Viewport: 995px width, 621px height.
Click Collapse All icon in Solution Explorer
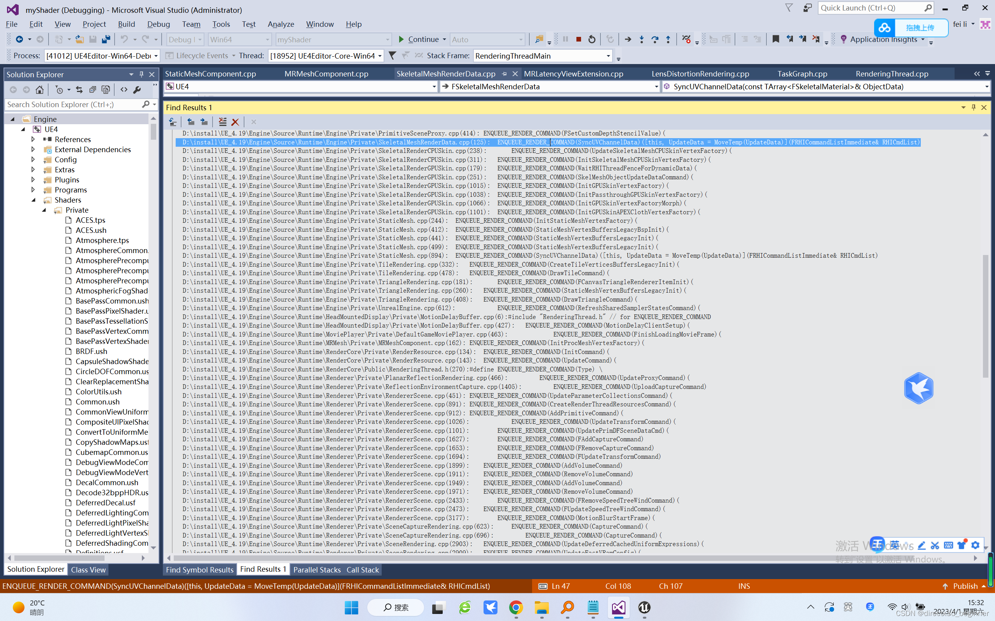(x=93, y=90)
